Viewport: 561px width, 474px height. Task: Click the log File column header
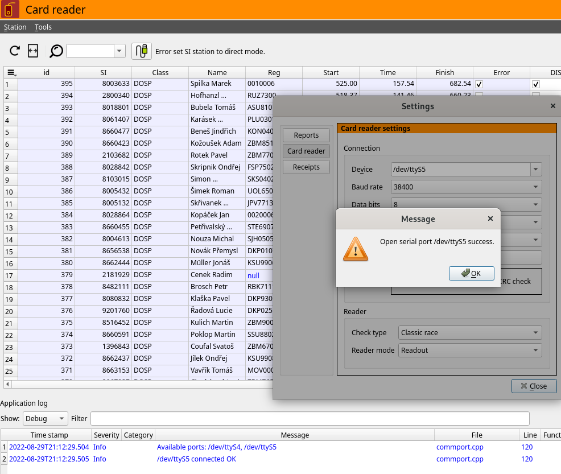click(x=477, y=435)
